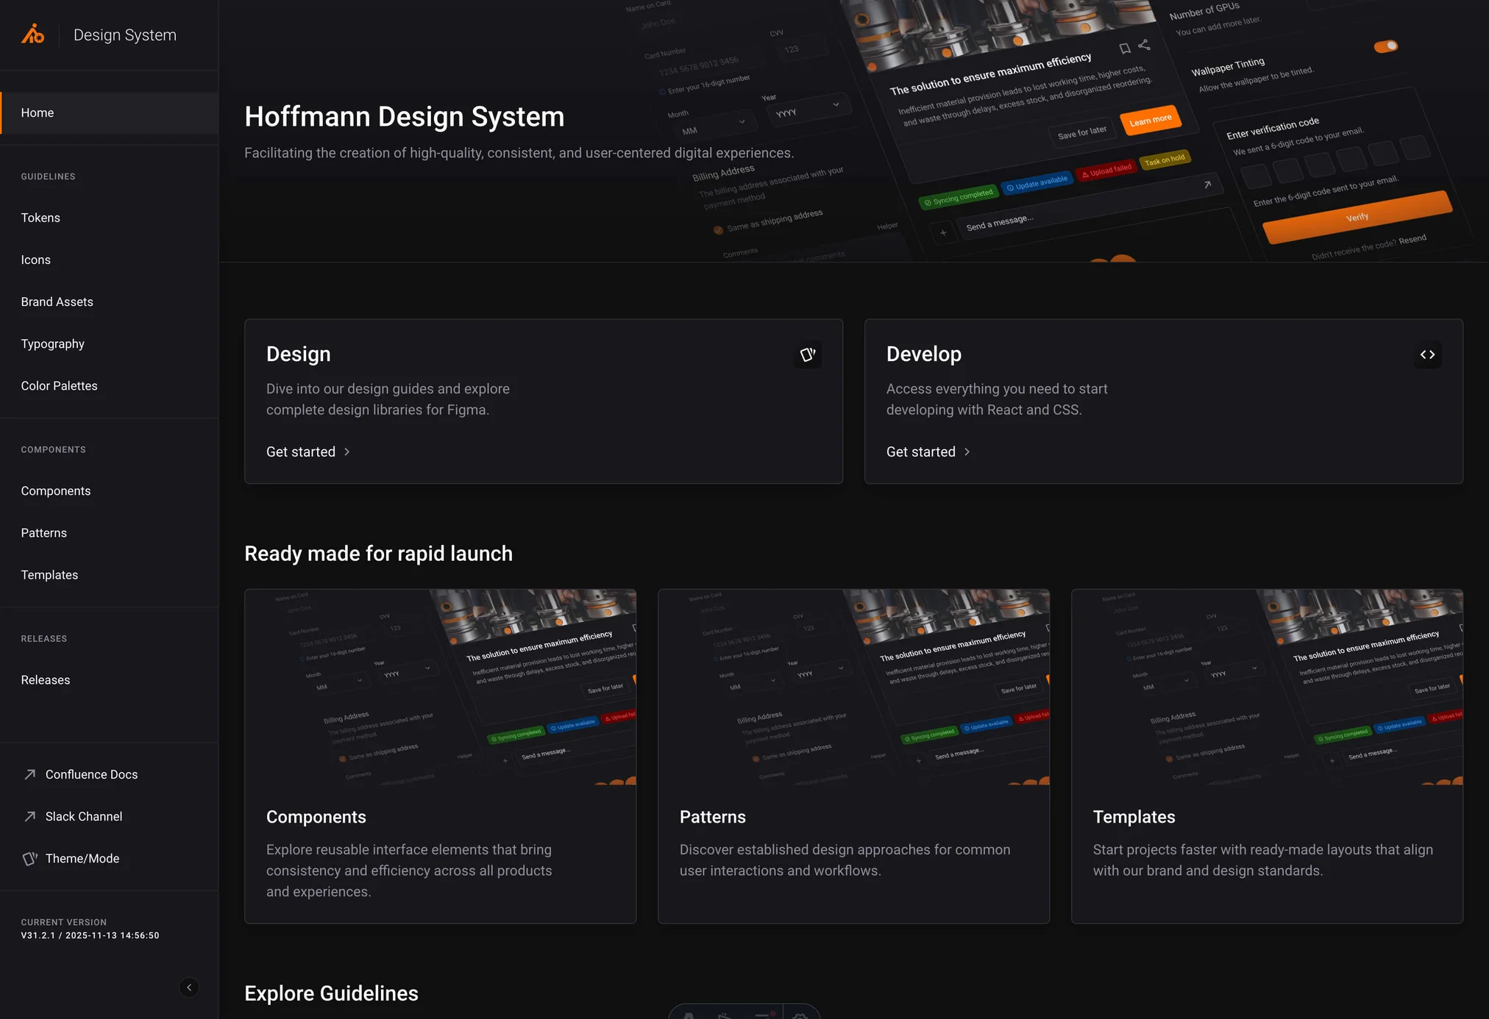Collapse the sidebar using the chevron button

tap(189, 987)
